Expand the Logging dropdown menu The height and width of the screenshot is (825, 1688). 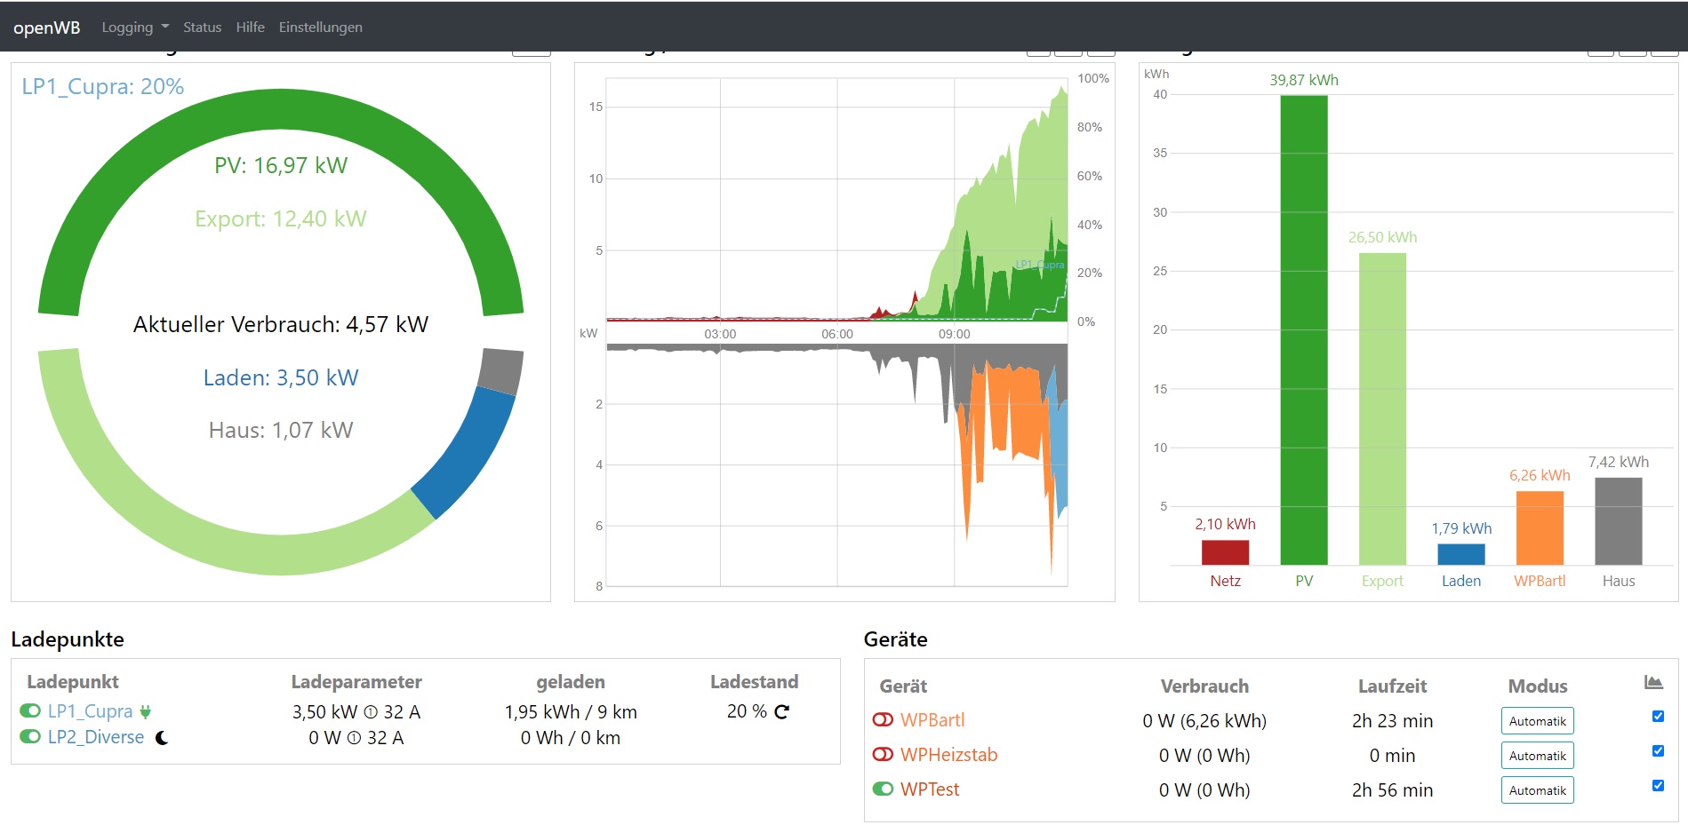point(134,28)
